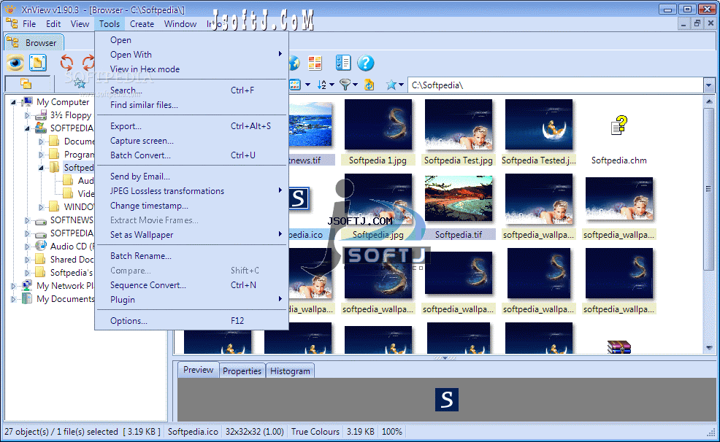Image resolution: width=720 pixels, height=442 pixels.
Task: Click the favorites stars tab icon
Action: coord(79,83)
